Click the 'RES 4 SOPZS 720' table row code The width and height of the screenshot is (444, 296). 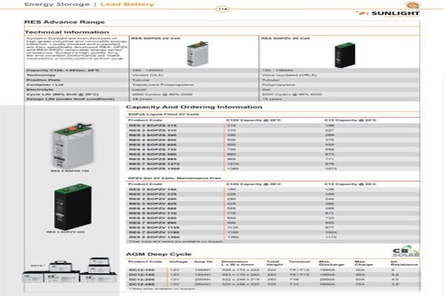point(152,149)
